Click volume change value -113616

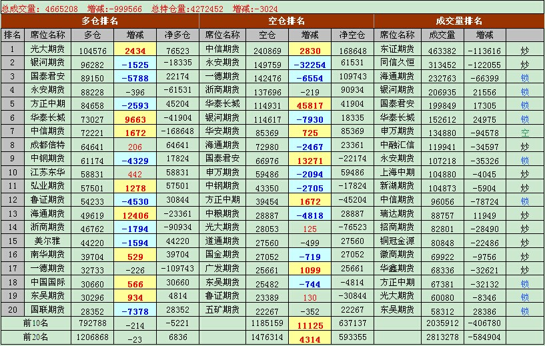coord(484,51)
